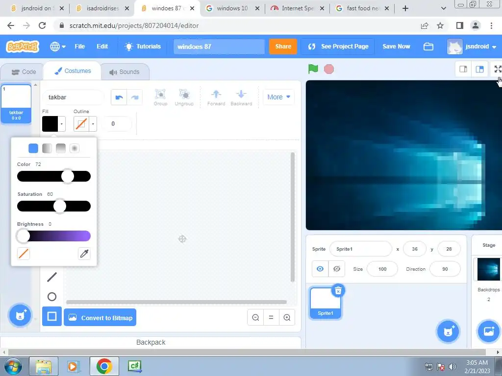The width and height of the screenshot is (502, 376).
Task: Switch to the Code tab
Action: coord(24,72)
